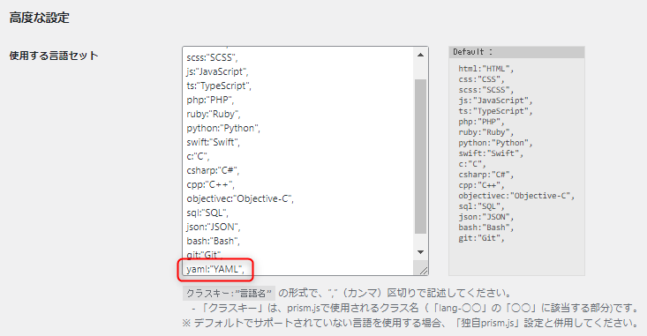This screenshot has height=336, width=647.
Task: Click the 独自prism.js note line
Action: tap(410, 323)
